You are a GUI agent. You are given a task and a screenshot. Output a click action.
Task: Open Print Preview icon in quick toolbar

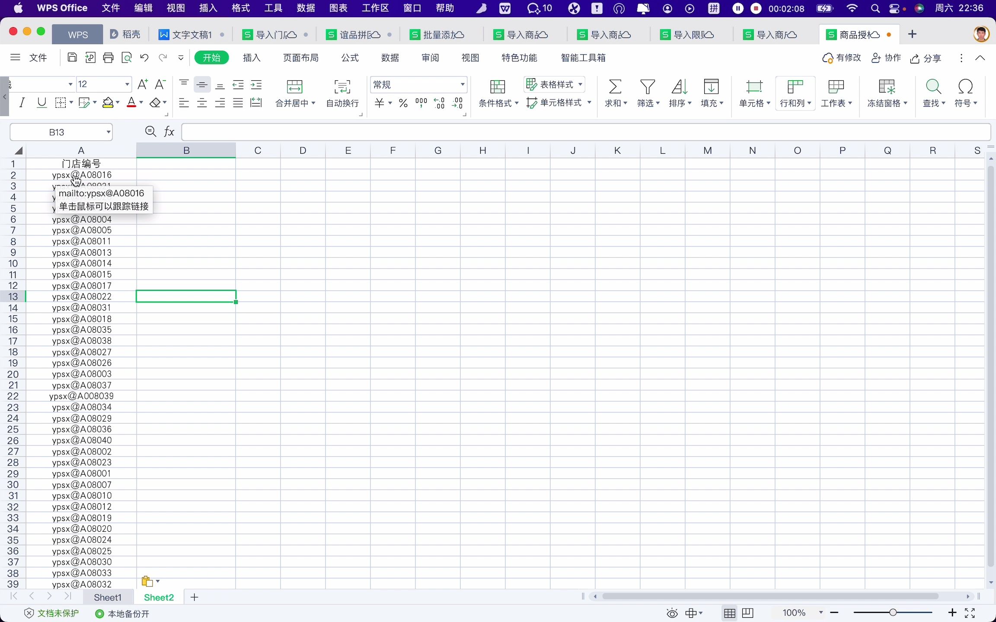coord(126,57)
